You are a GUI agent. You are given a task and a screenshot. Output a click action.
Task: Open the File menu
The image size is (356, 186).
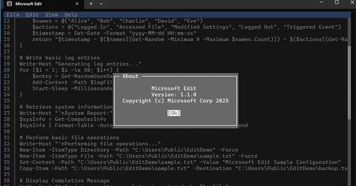point(13,15)
